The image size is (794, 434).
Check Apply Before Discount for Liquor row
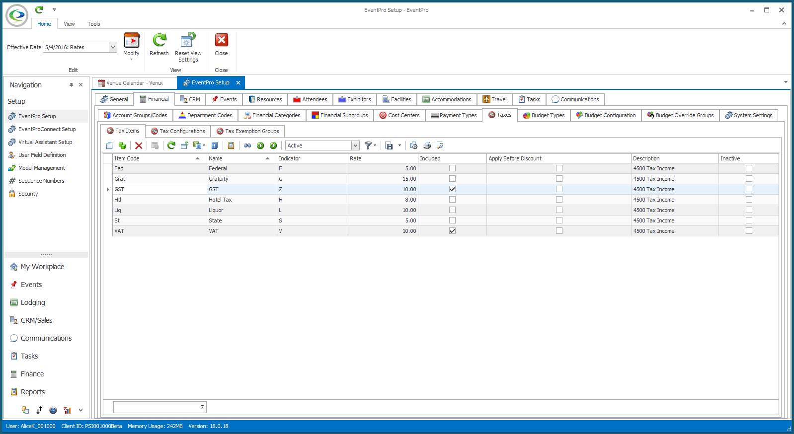[x=559, y=210]
